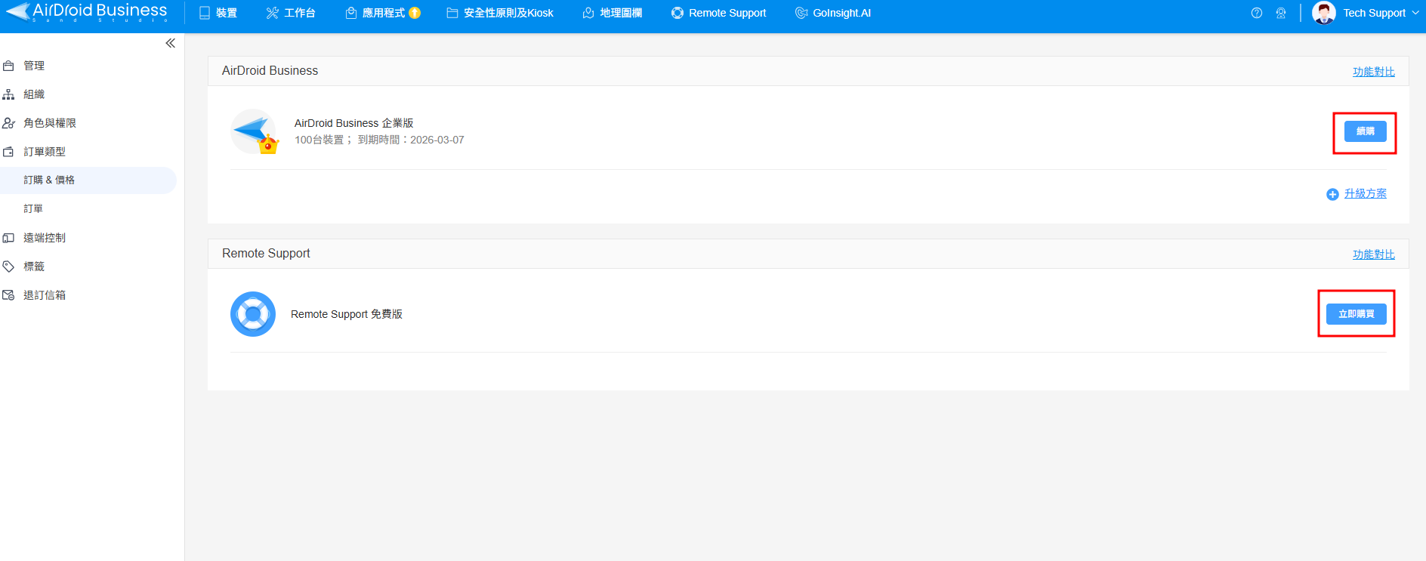Click the AirDroid Business logo
The image size is (1426, 561).
(86, 12)
